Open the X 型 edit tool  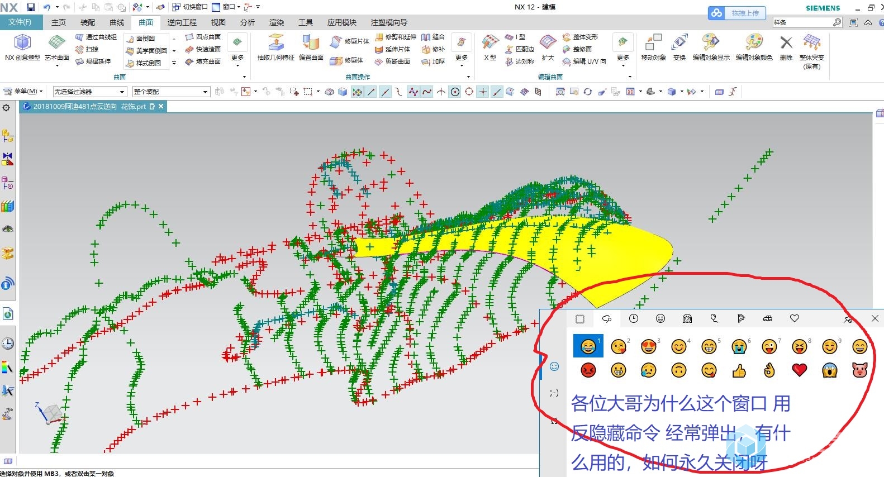pos(490,47)
